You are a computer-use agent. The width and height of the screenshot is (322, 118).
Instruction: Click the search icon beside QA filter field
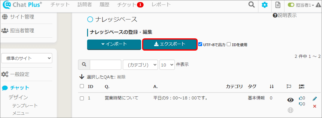pyautogui.click(x=84, y=65)
